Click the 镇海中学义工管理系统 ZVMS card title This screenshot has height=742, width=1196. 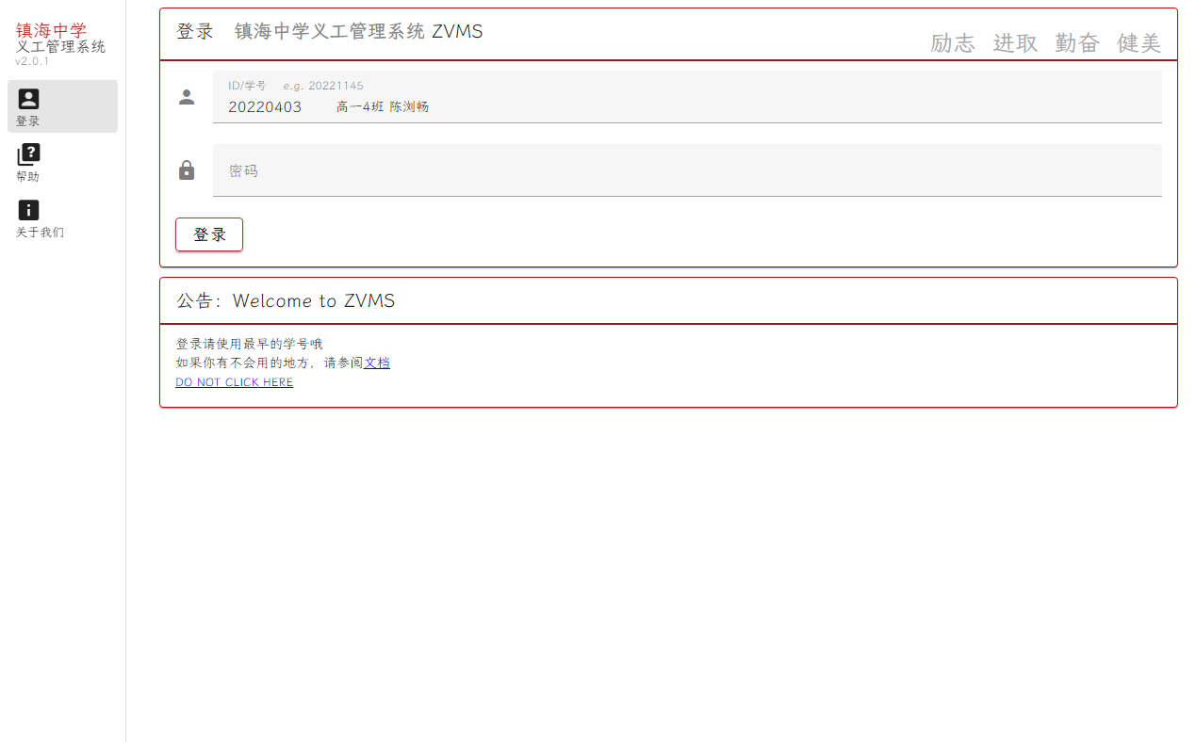point(358,32)
